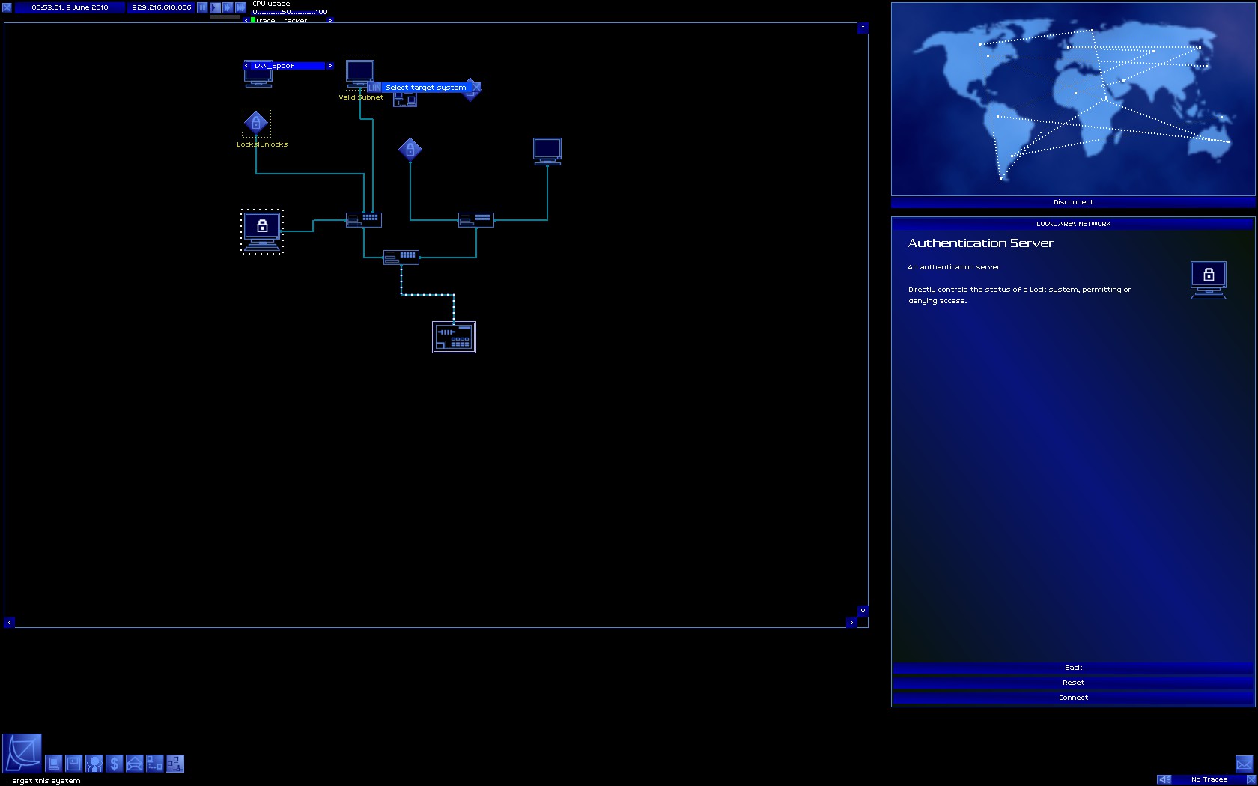This screenshot has height=786, width=1258.
Task: Click the CPU usage scale bar
Action: click(290, 12)
